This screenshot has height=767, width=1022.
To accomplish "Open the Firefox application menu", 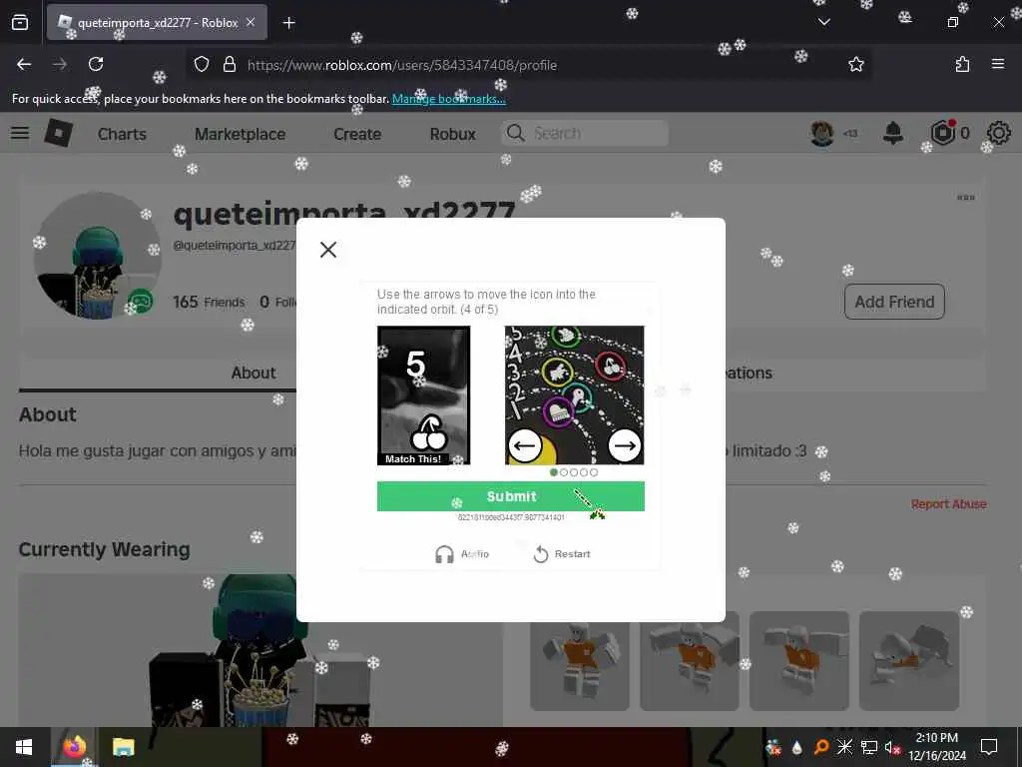I will [x=998, y=64].
